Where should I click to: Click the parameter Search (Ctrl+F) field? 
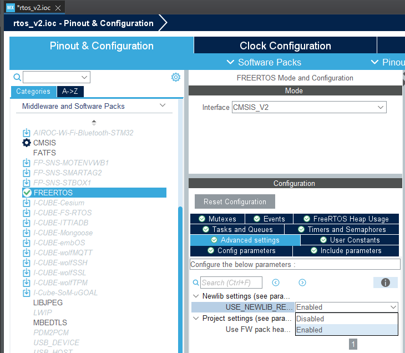coord(231,283)
